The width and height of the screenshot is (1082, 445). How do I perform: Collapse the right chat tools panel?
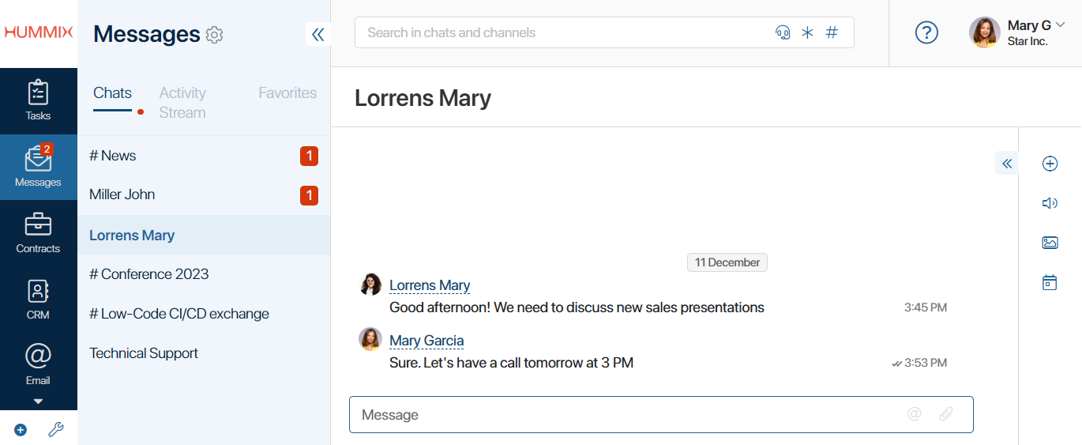click(x=1007, y=164)
